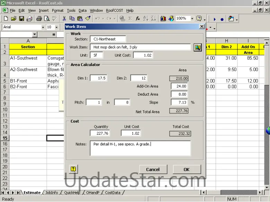Open the Edit menu
This screenshot has height=202, width=270.
(22, 10)
